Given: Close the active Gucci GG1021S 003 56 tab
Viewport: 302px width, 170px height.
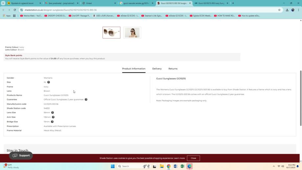Looking at the screenshot, I should (x=190, y=3).
